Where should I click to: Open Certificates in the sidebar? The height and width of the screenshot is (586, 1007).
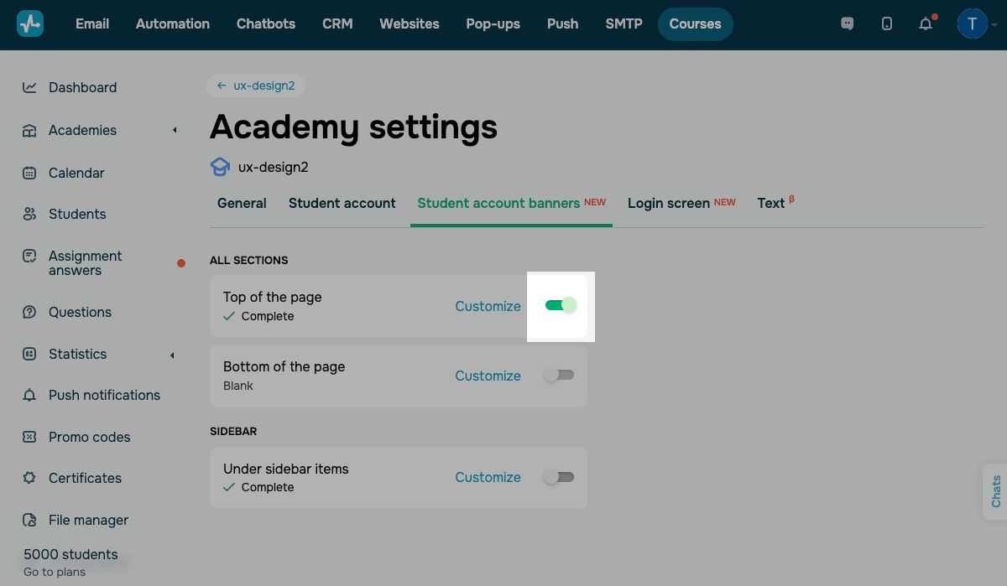(85, 478)
